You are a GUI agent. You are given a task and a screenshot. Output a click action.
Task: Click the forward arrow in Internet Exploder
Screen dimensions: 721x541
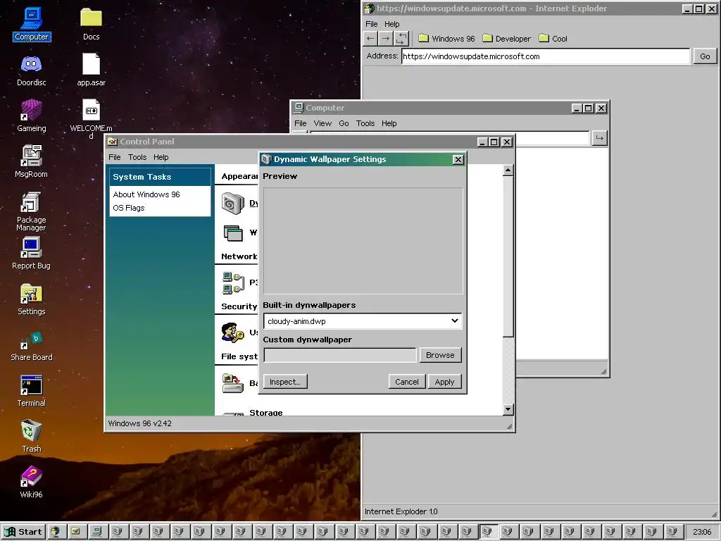[x=385, y=39]
